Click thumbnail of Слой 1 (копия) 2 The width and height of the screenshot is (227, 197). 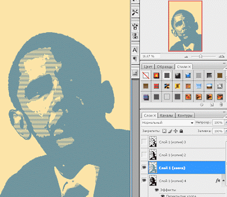click(x=153, y=155)
